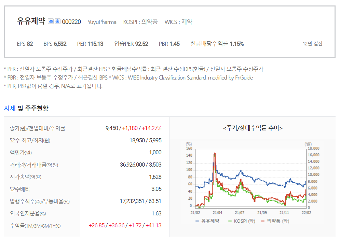Select the stock code 000220
340x241 pixels.
click(x=71, y=22)
